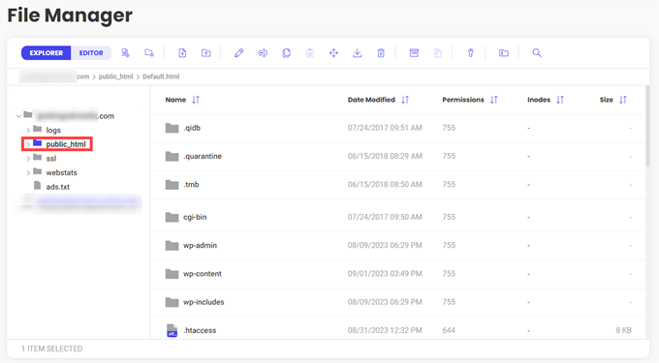Sort files by Date Modified
The width and height of the screenshot is (659, 363).
405,100
